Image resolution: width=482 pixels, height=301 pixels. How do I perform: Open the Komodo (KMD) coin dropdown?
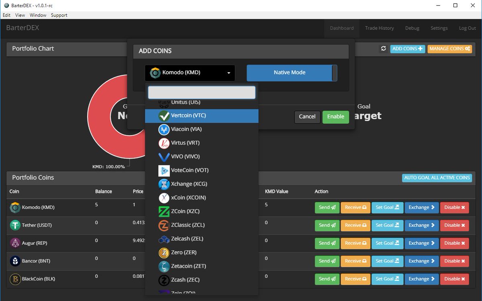point(190,73)
